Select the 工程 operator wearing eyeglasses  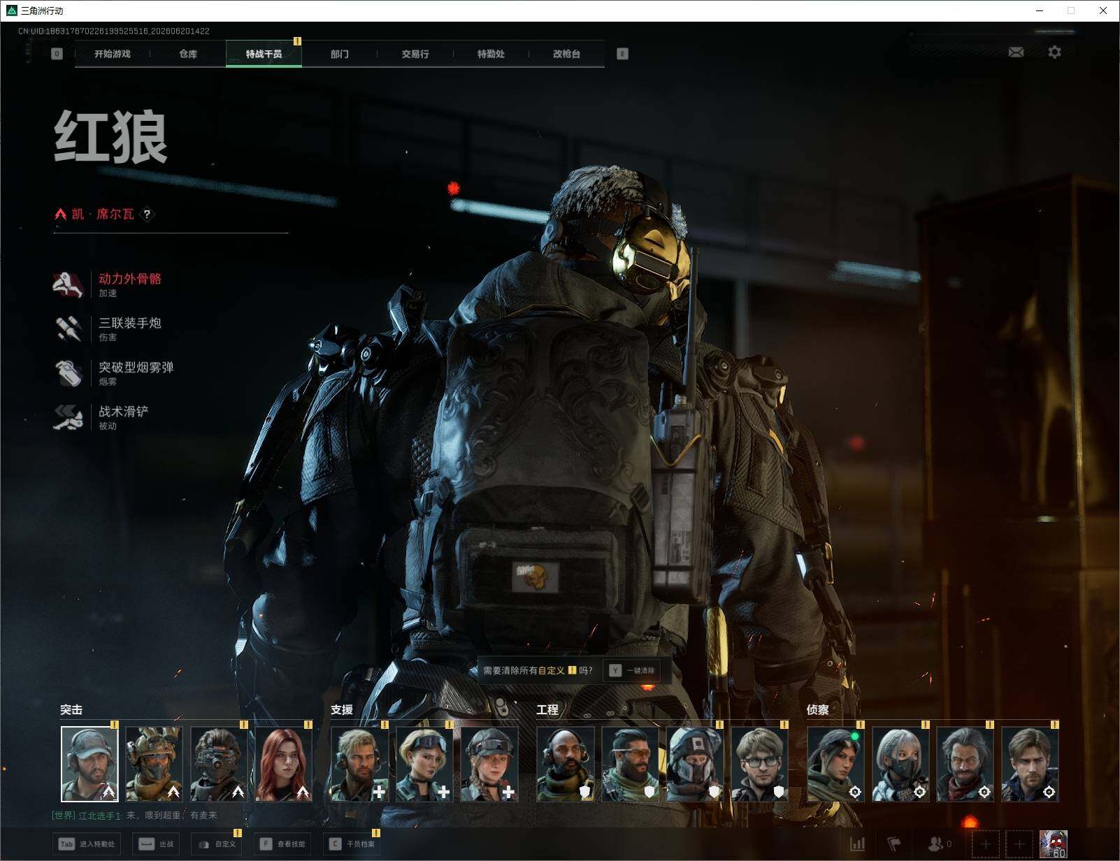coord(760,764)
